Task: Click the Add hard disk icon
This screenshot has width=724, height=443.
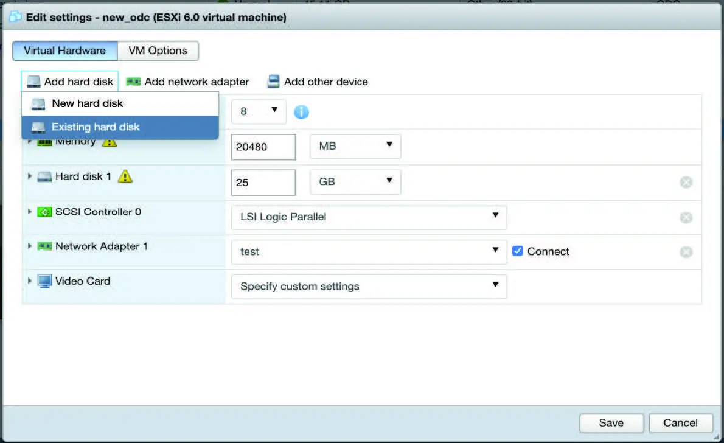Action: (33, 81)
